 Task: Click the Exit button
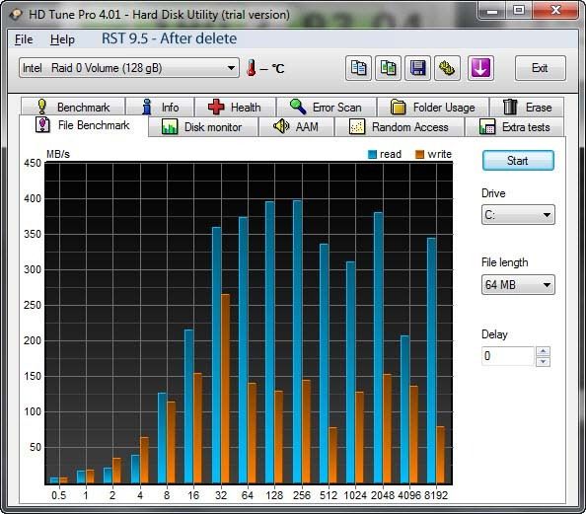[x=540, y=68]
